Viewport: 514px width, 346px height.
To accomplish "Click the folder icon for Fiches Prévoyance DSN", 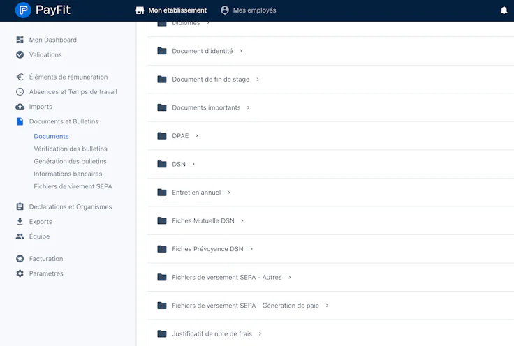I will (x=162, y=249).
